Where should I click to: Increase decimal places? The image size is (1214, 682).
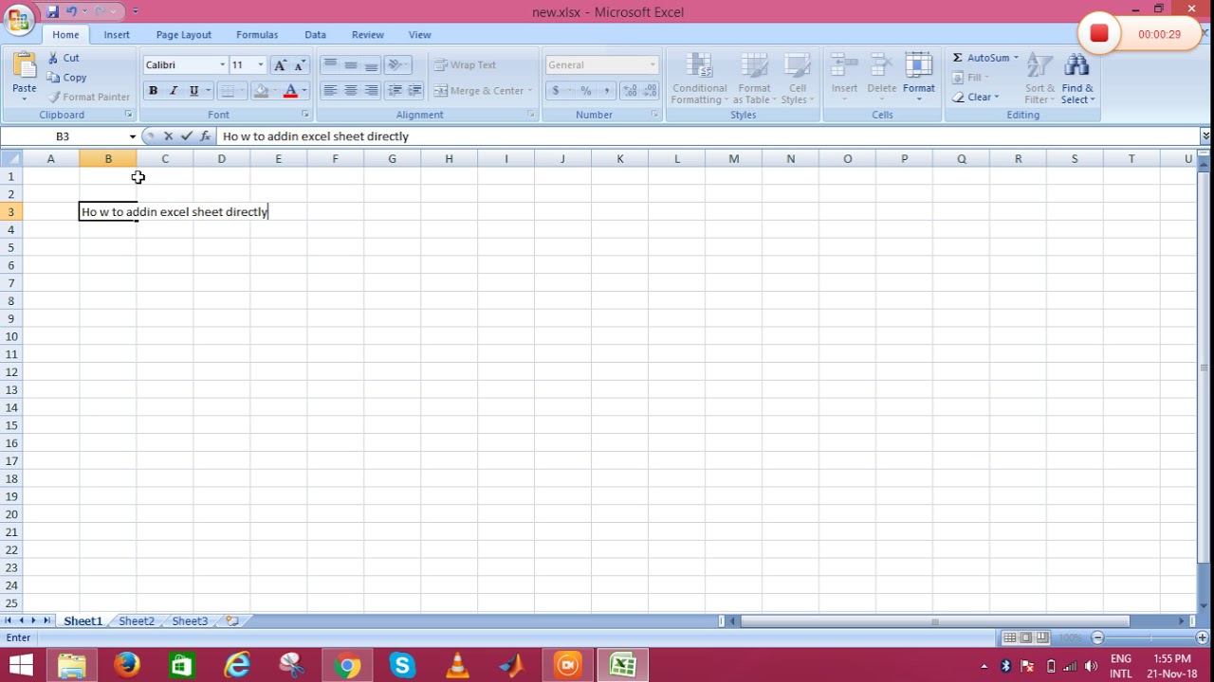point(630,90)
